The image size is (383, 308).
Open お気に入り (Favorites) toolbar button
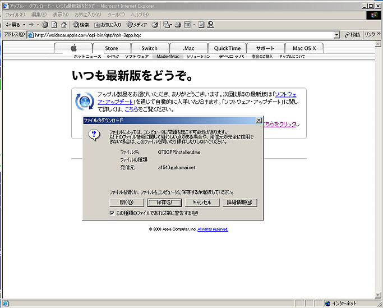108,25
